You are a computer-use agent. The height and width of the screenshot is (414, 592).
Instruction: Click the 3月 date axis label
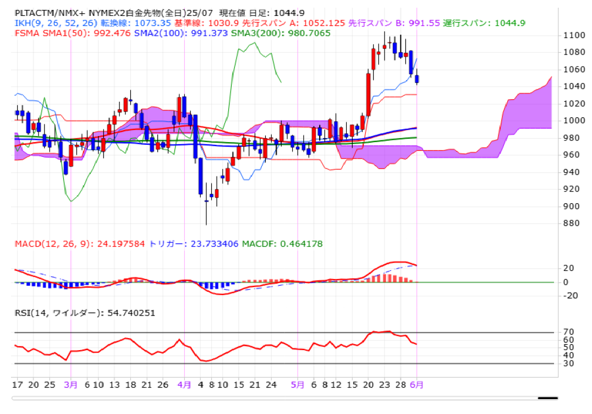click(x=70, y=385)
